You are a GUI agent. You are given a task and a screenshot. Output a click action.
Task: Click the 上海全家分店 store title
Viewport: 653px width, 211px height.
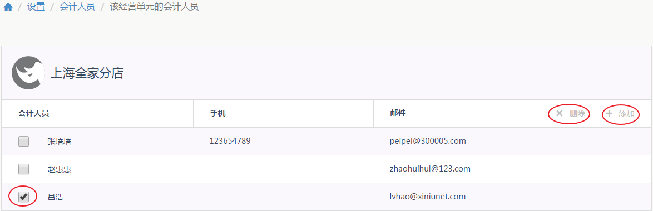(87, 73)
